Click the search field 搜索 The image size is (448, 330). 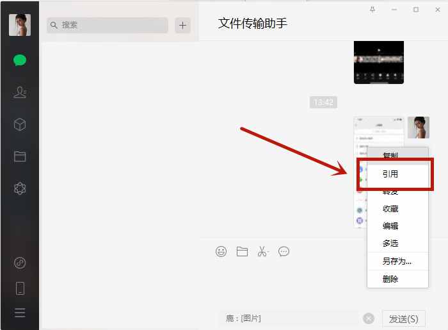pos(108,25)
